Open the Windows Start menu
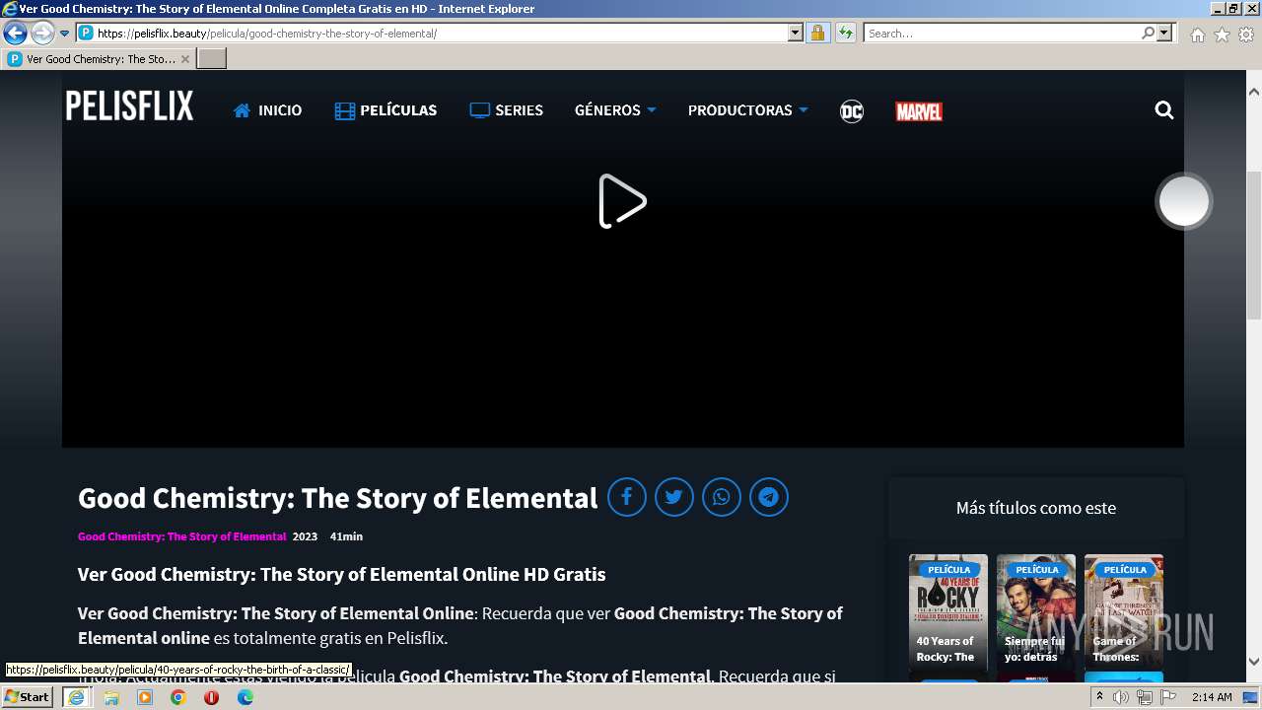The image size is (1262, 710). pyautogui.click(x=27, y=697)
